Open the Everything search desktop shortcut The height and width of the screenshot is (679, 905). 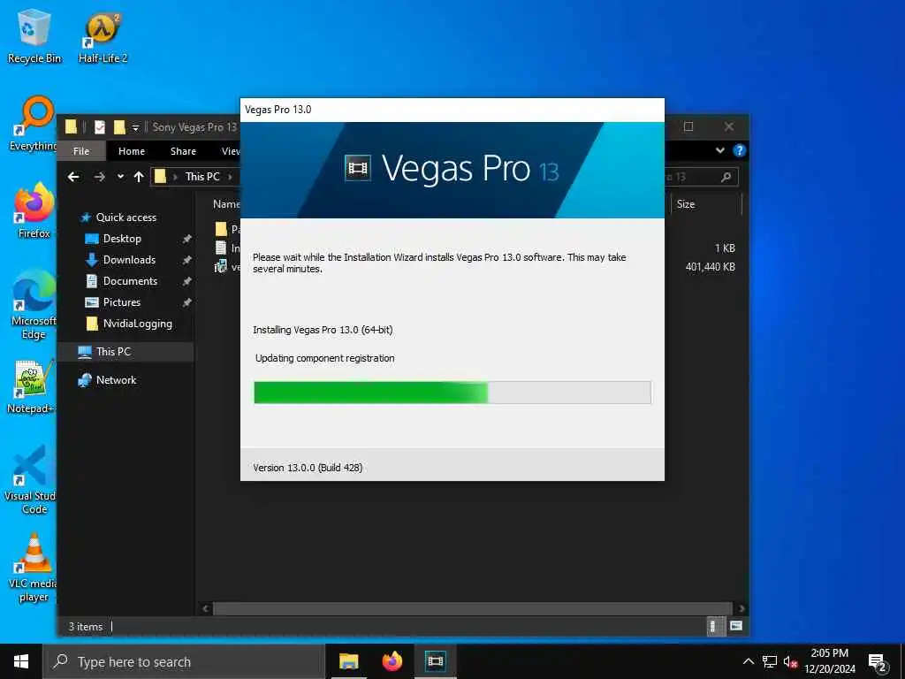pyautogui.click(x=34, y=124)
